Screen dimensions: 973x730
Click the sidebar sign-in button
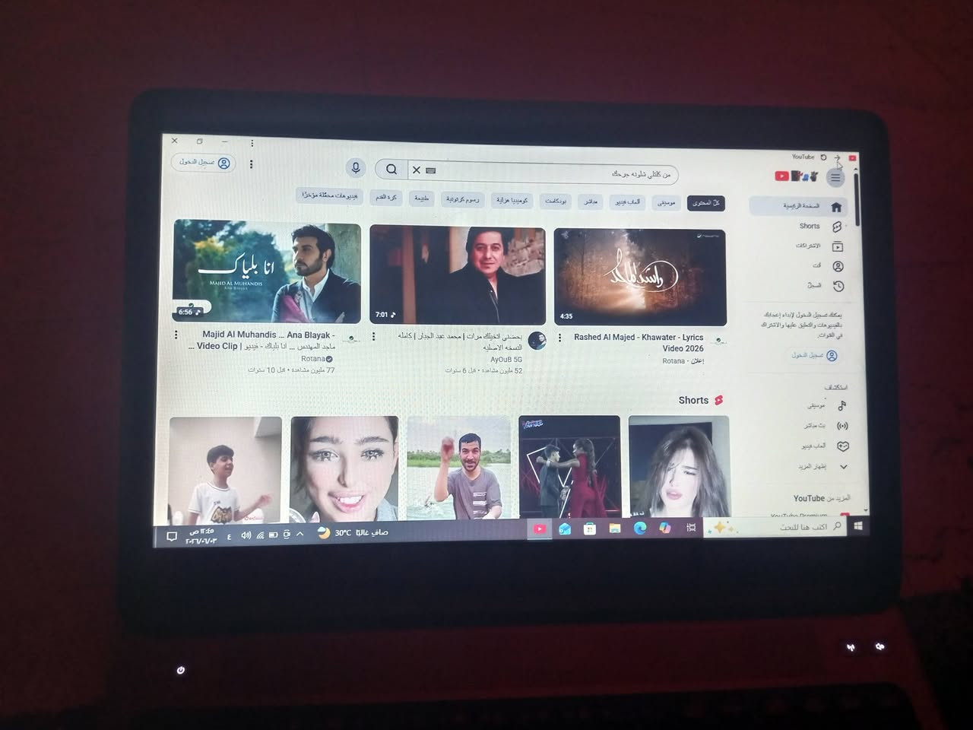[x=813, y=355]
